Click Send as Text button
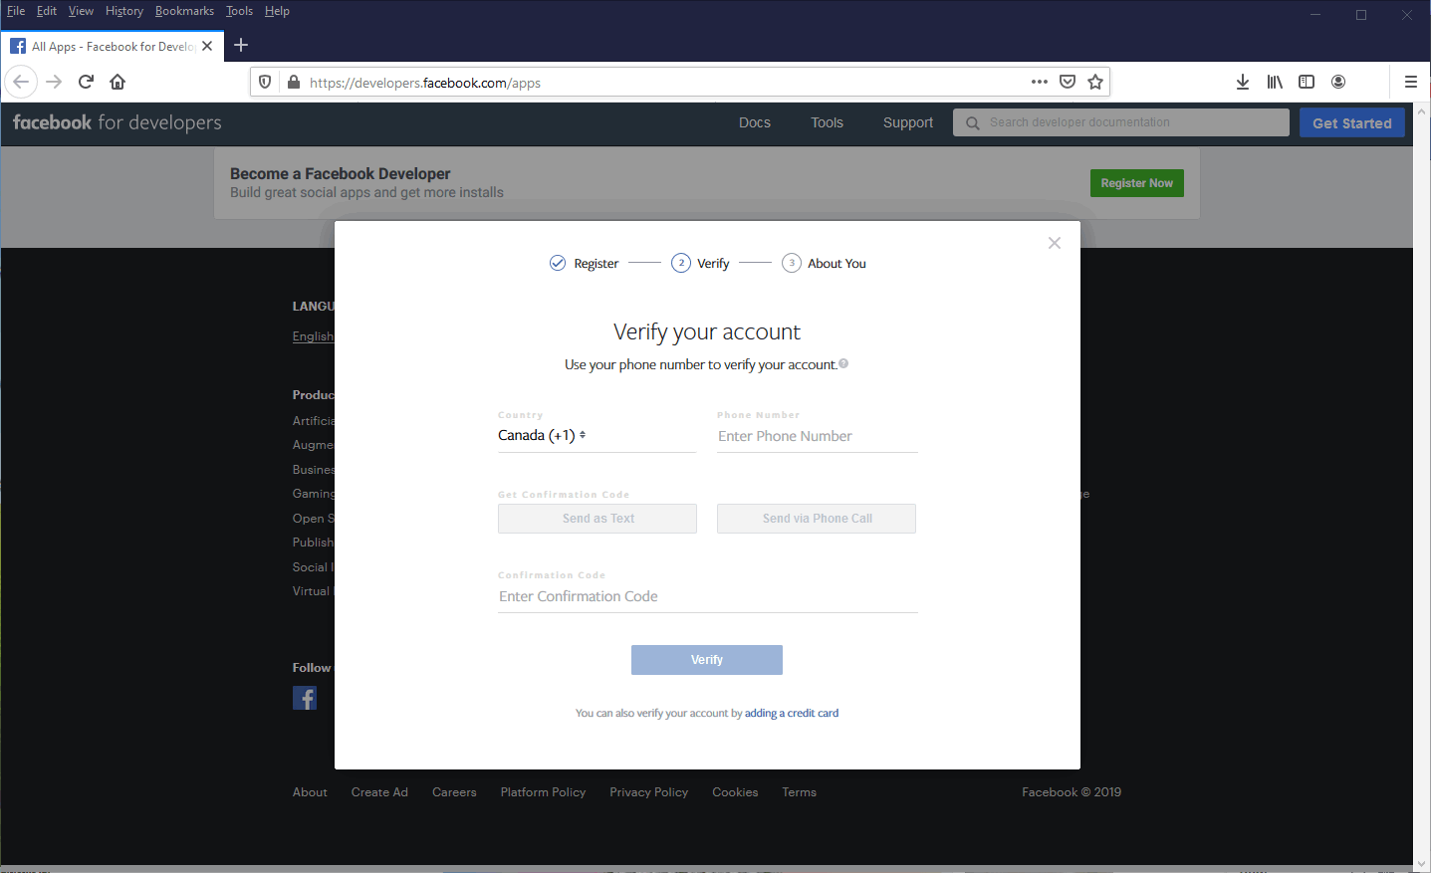The image size is (1431, 873). click(597, 519)
